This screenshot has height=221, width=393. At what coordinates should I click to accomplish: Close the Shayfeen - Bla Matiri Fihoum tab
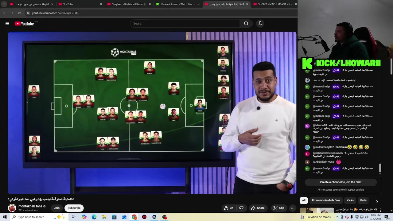(x=150, y=4)
